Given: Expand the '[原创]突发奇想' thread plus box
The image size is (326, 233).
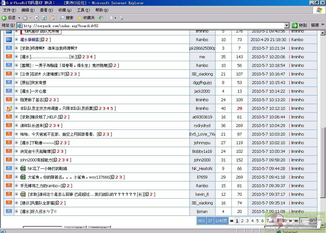Looking at the screenshot, I should click(x=17, y=82).
